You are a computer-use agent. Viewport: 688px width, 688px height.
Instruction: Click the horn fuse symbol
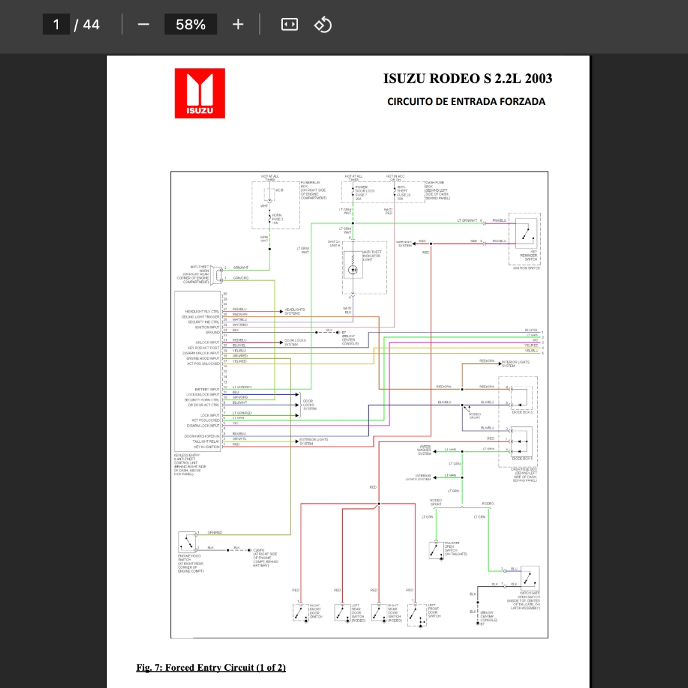pyautogui.click(x=269, y=218)
